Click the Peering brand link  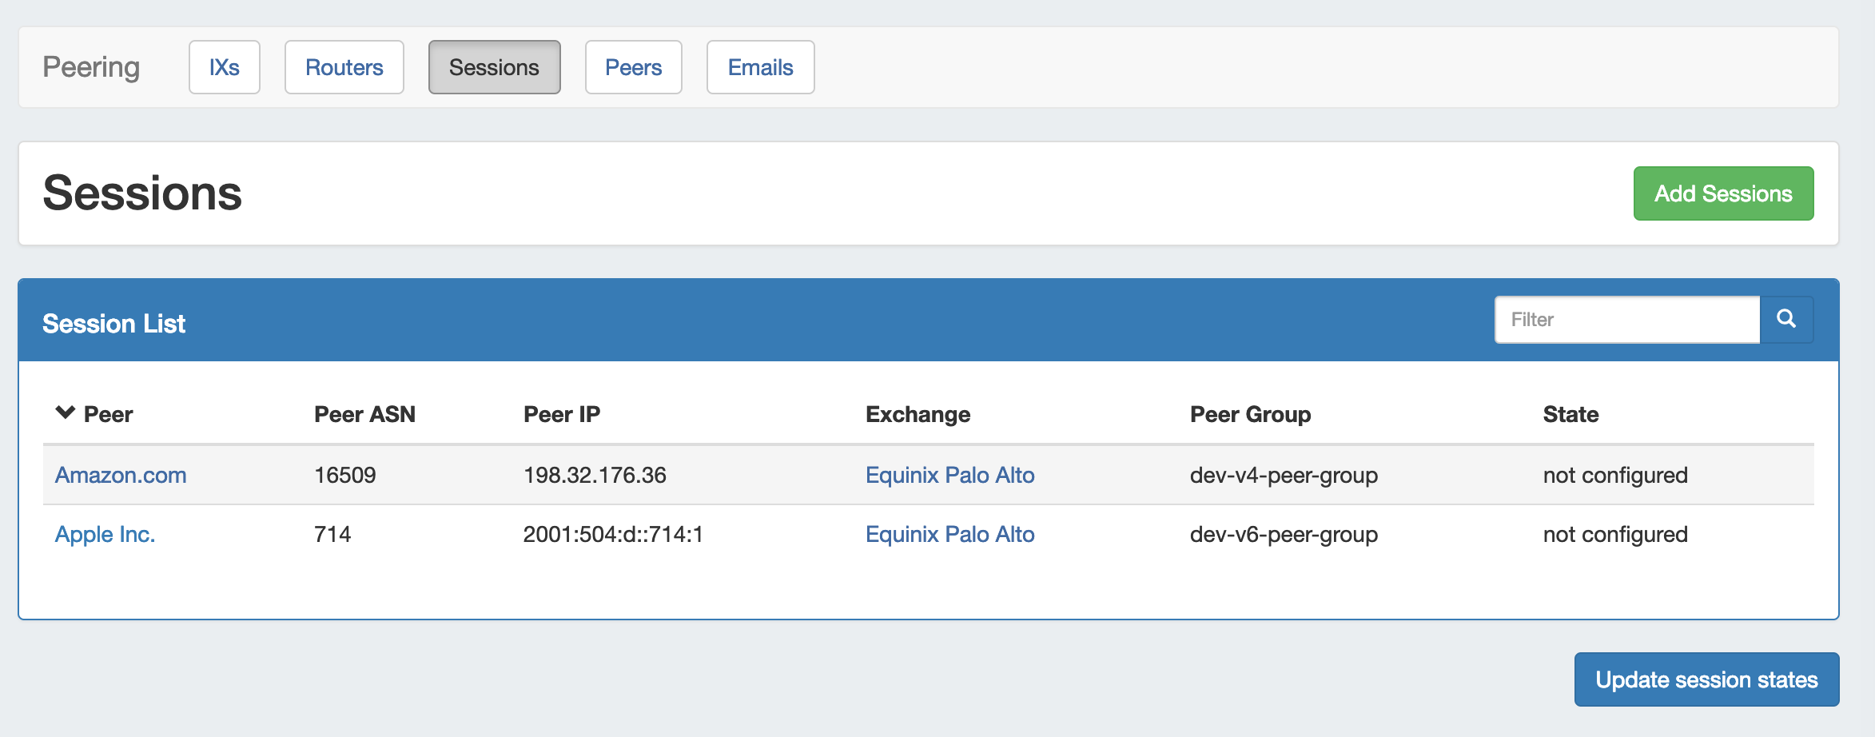pos(91,67)
